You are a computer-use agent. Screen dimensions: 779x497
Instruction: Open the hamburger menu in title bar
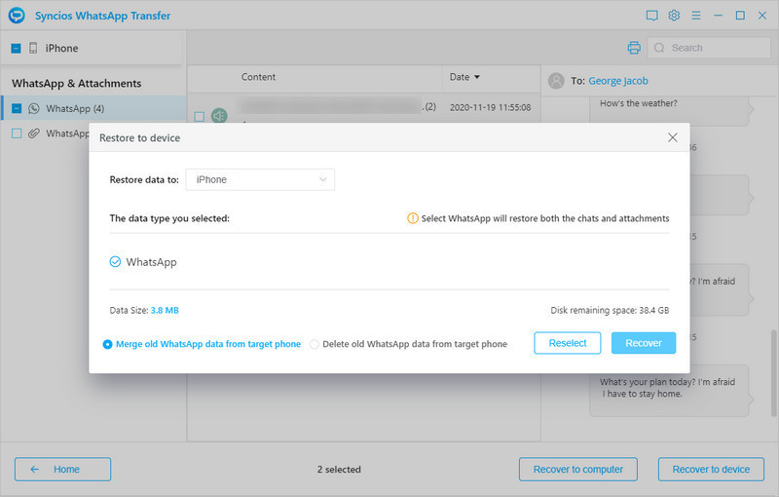click(696, 16)
